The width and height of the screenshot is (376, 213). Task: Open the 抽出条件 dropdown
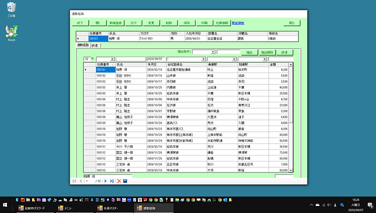(213, 52)
